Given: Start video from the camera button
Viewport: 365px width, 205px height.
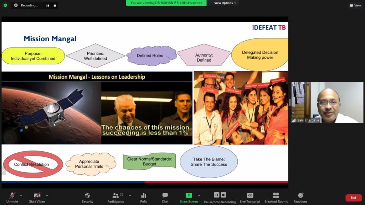Looking at the screenshot, I should 37,196.
